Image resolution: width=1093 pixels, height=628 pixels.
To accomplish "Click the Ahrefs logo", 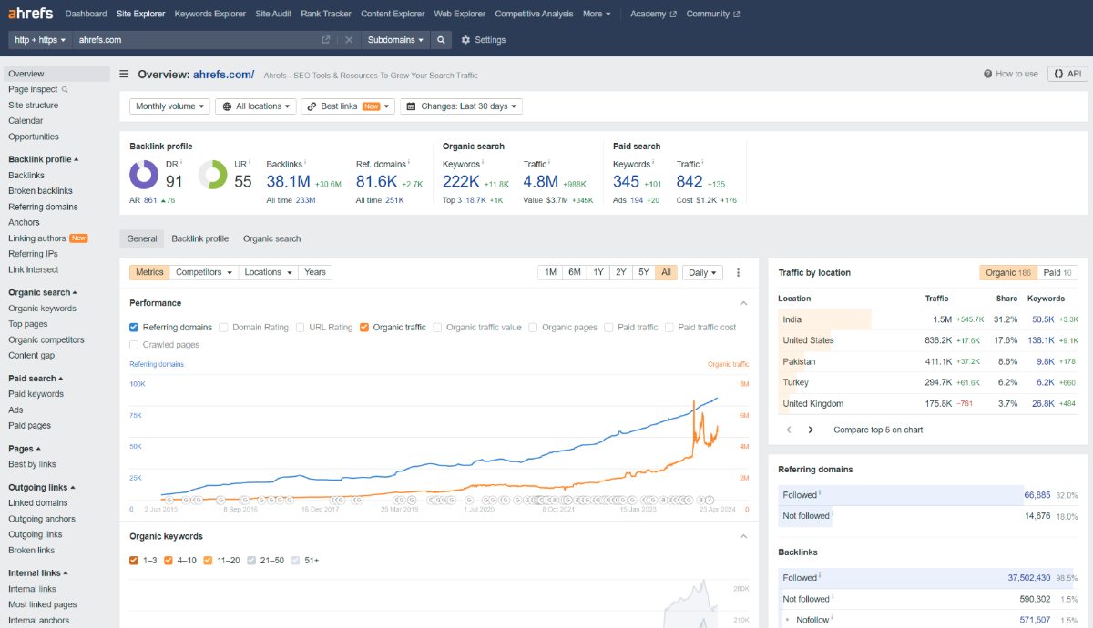I will click(x=30, y=14).
